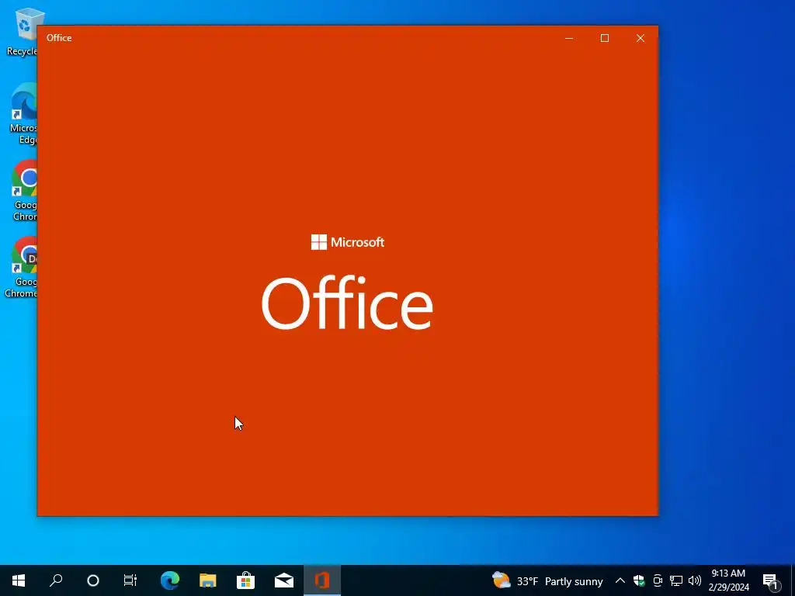The height and width of the screenshot is (596, 795).
Task: Select Microsoft Edge desktop shortcut
Action: coord(23,114)
